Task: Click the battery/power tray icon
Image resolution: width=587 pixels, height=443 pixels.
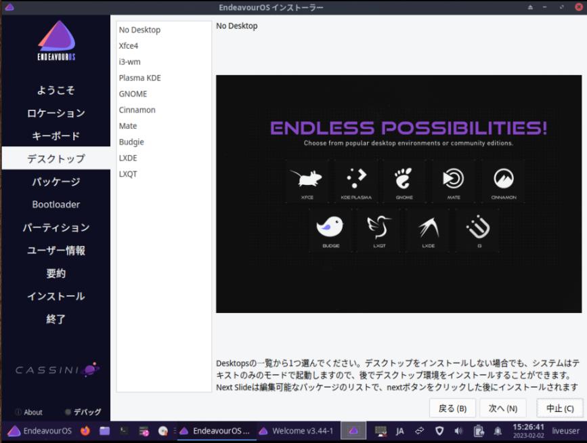Action: 478,431
